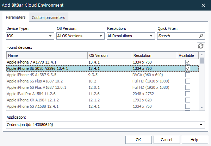Select row Apple iPad Pro A1584 11.2.6
The image size is (211, 146).
103,94
